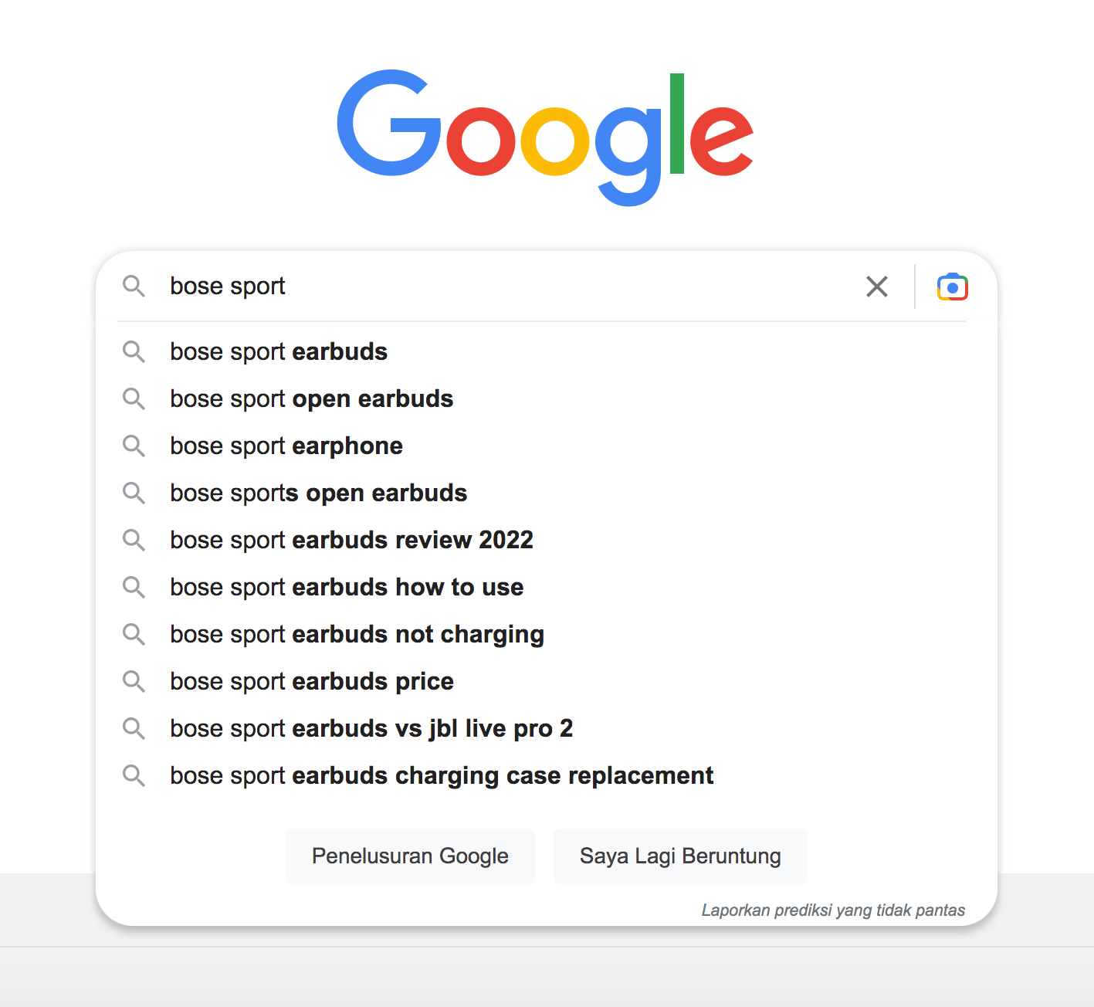This screenshot has height=1007, width=1094.
Task: Click the 'Penelusuran Google' button
Action: tap(410, 856)
